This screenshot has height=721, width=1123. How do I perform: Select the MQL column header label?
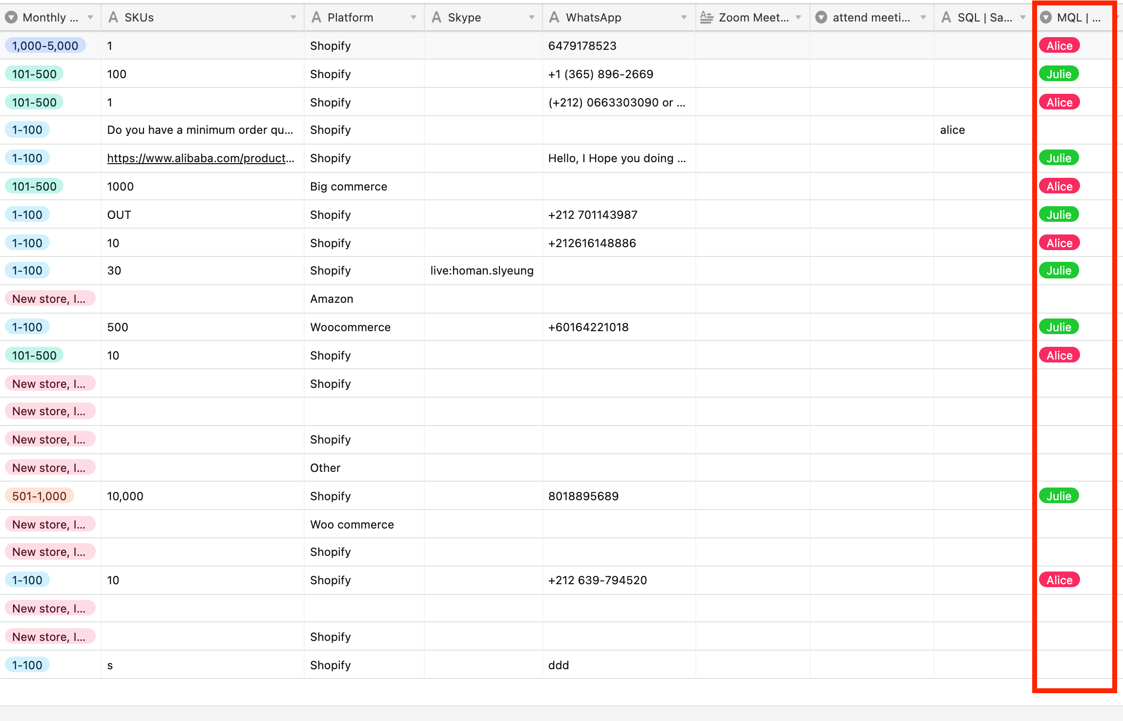pyautogui.click(x=1079, y=18)
